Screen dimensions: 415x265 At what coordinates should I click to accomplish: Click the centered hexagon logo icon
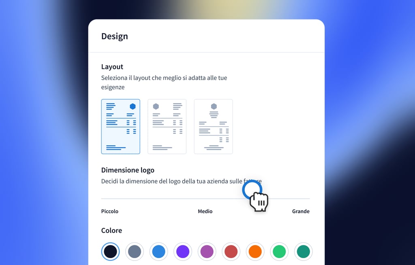point(214,106)
